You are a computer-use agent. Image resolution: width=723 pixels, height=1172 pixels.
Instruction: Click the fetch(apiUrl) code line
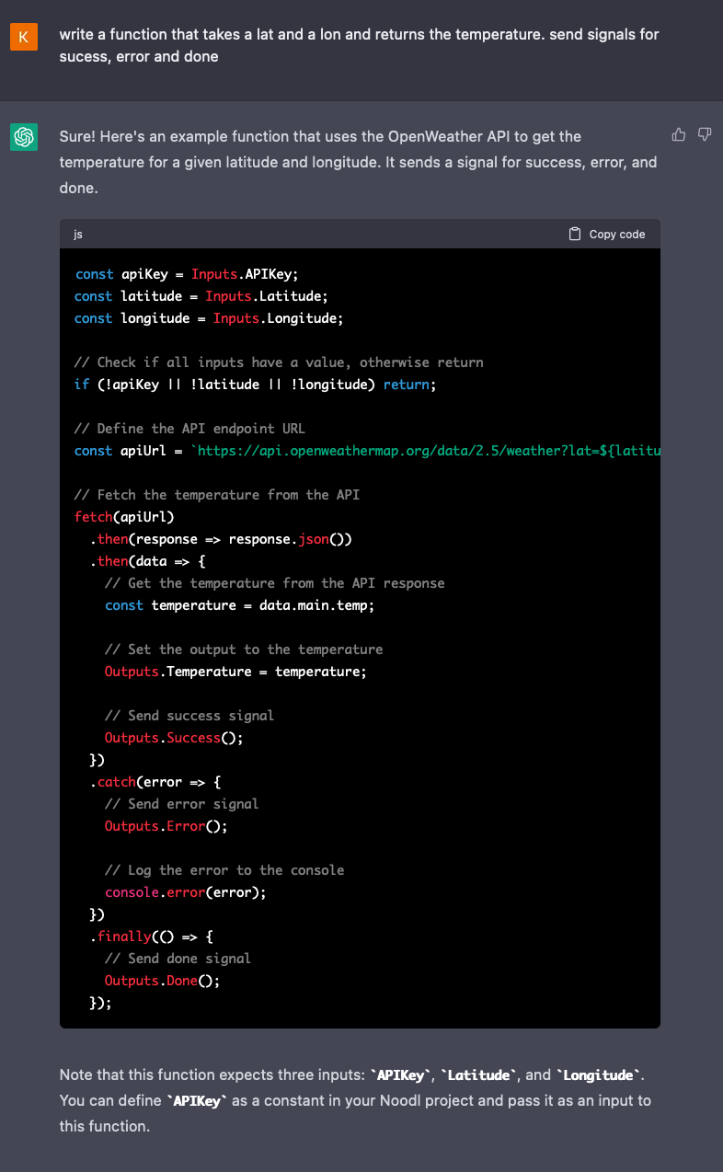coord(124,517)
